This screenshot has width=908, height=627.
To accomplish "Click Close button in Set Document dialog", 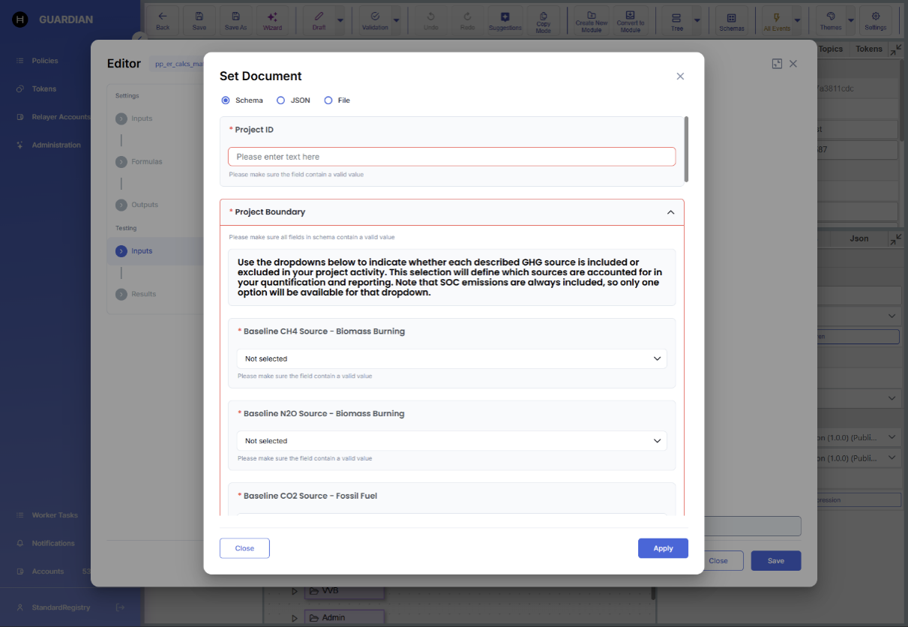I will click(244, 548).
